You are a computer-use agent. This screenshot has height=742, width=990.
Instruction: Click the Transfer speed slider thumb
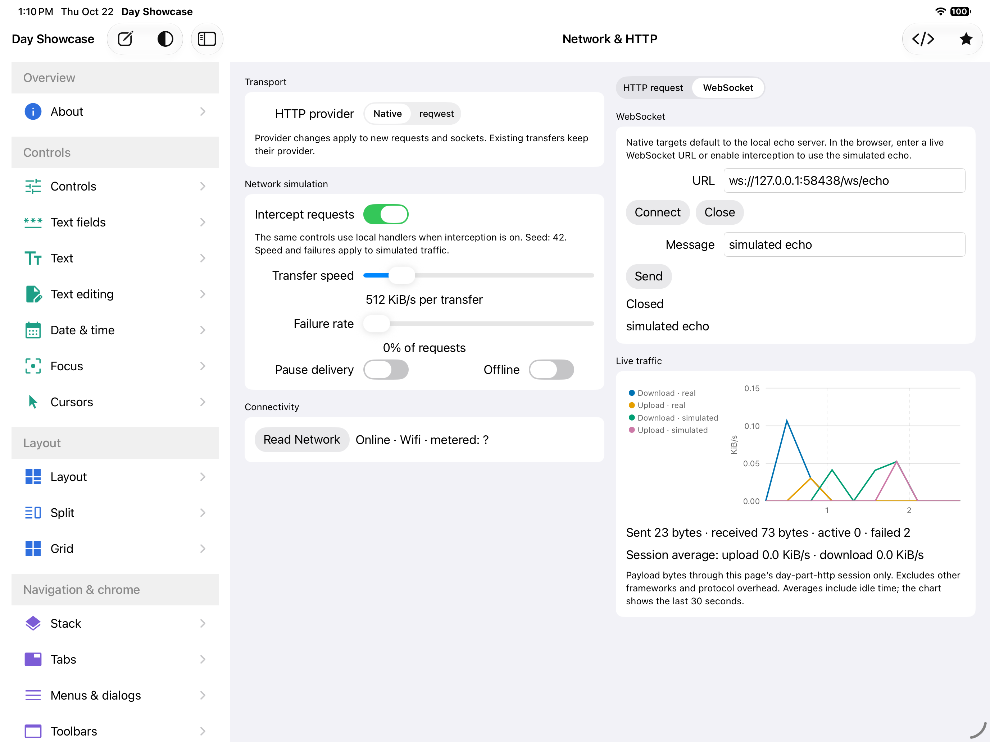[401, 275]
